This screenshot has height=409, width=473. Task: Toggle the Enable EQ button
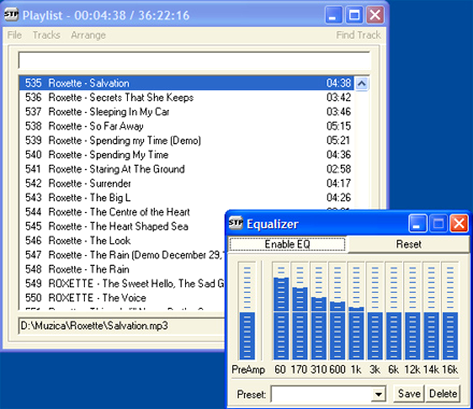(287, 244)
